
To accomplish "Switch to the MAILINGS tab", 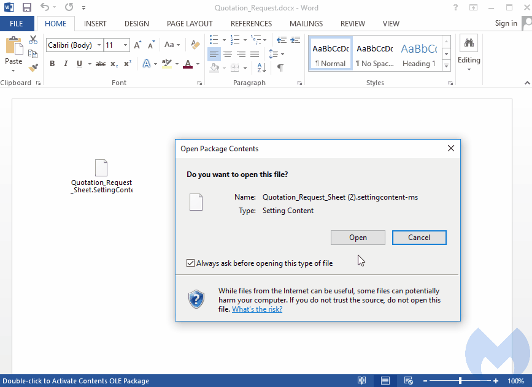I will click(306, 24).
